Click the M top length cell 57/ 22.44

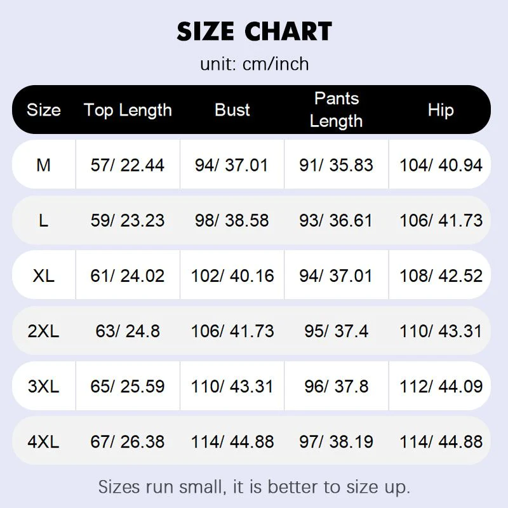point(128,165)
